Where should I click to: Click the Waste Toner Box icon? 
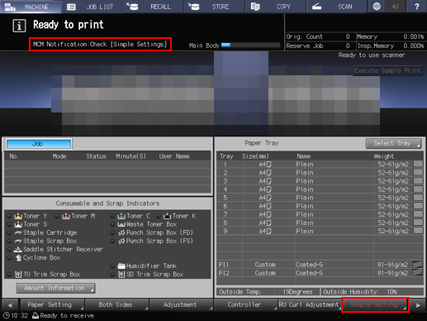121,224
